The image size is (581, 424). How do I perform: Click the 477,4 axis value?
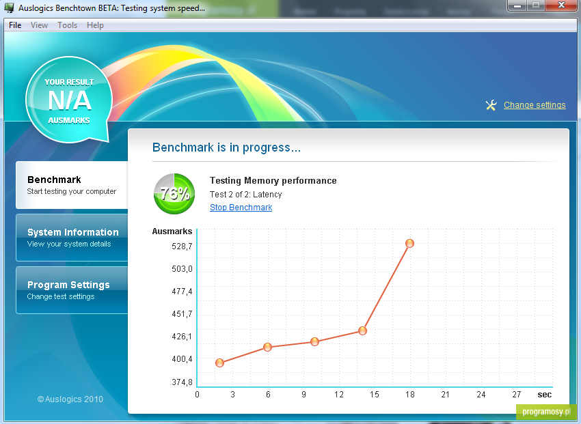pos(182,291)
